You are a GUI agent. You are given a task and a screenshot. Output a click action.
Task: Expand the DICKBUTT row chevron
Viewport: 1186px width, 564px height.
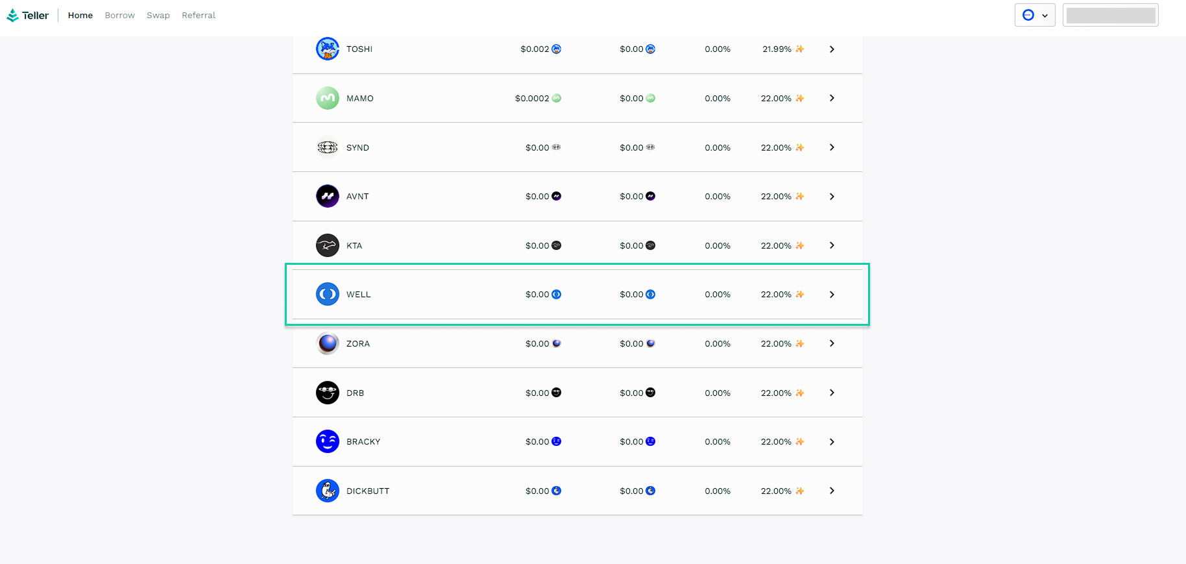(x=832, y=491)
